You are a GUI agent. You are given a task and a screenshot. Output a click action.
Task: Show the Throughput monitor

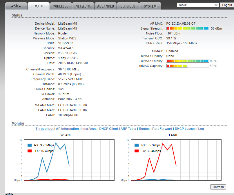[44, 129]
